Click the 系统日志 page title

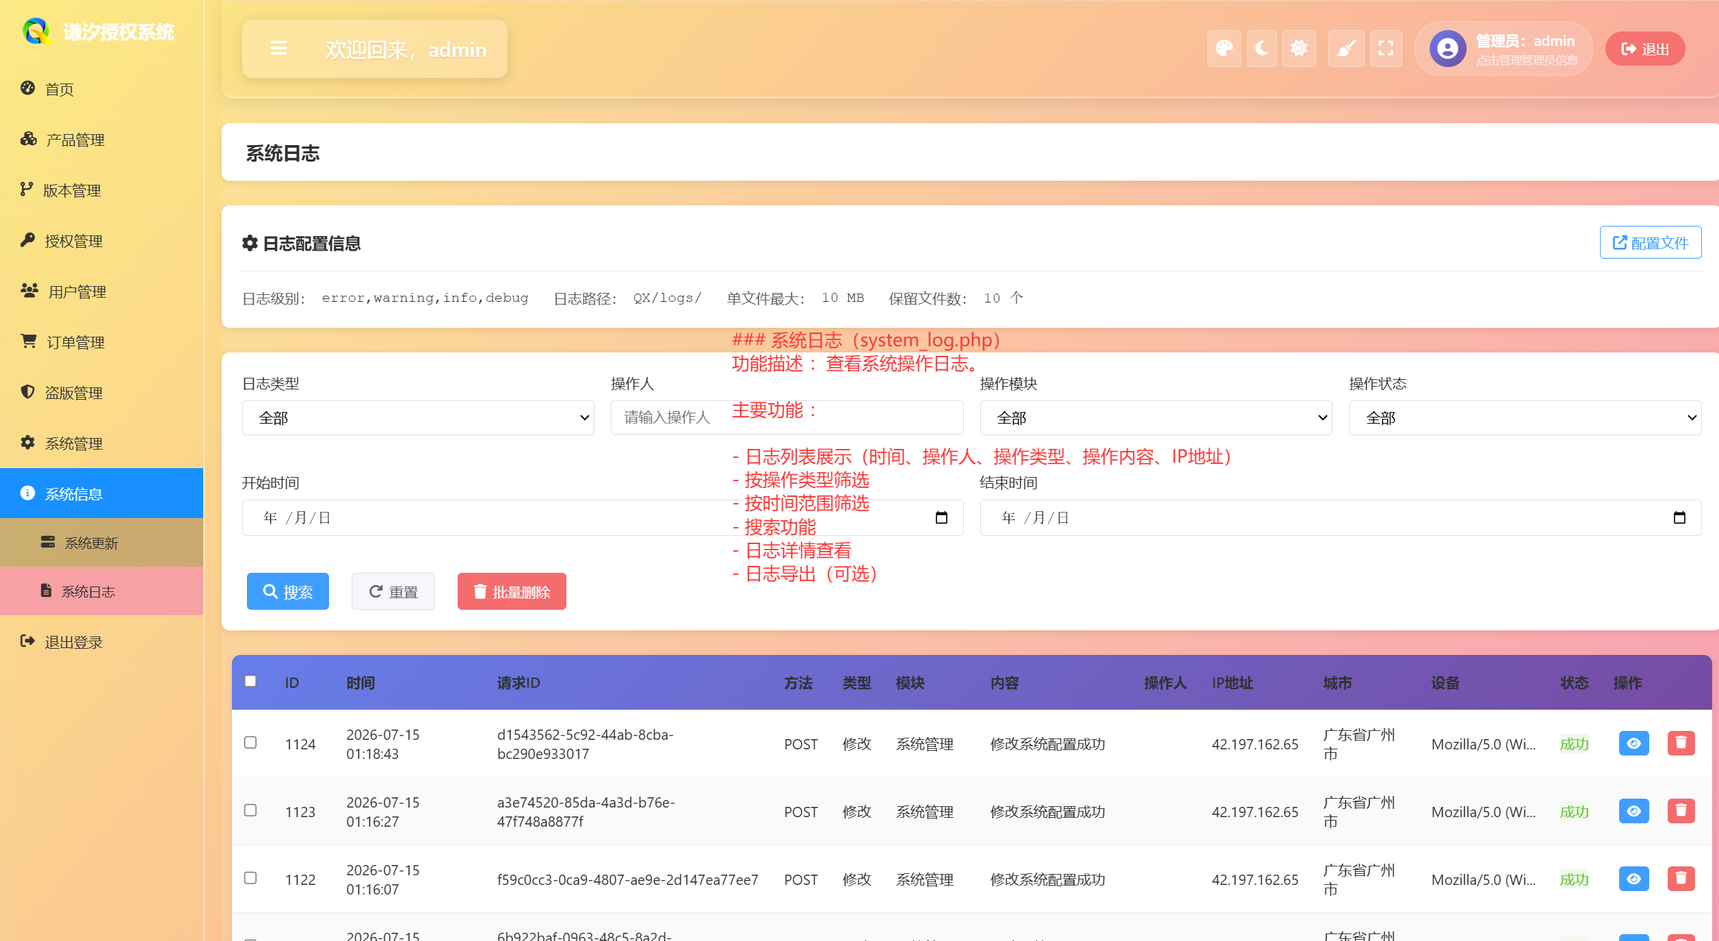(x=283, y=153)
